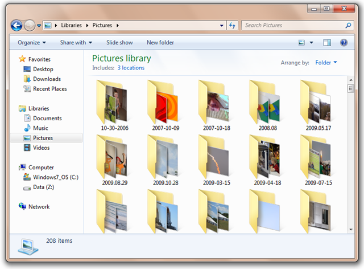Click Libraries in the address breadcrumb

pyautogui.click(x=72, y=26)
